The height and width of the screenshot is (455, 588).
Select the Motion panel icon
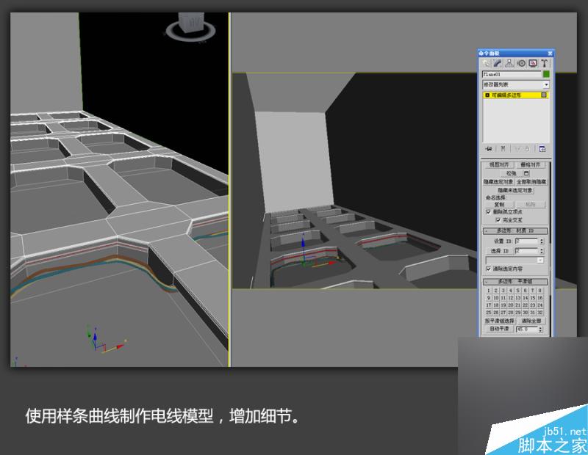click(520, 63)
